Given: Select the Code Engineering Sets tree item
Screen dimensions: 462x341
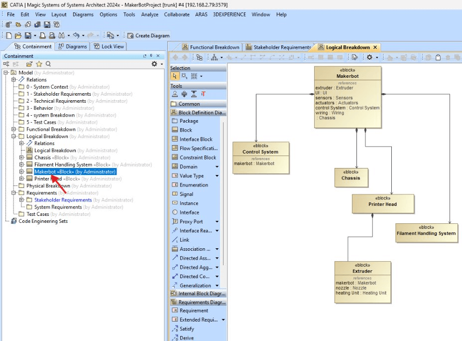Looking at the screenshot, I should tap(43, 221).
